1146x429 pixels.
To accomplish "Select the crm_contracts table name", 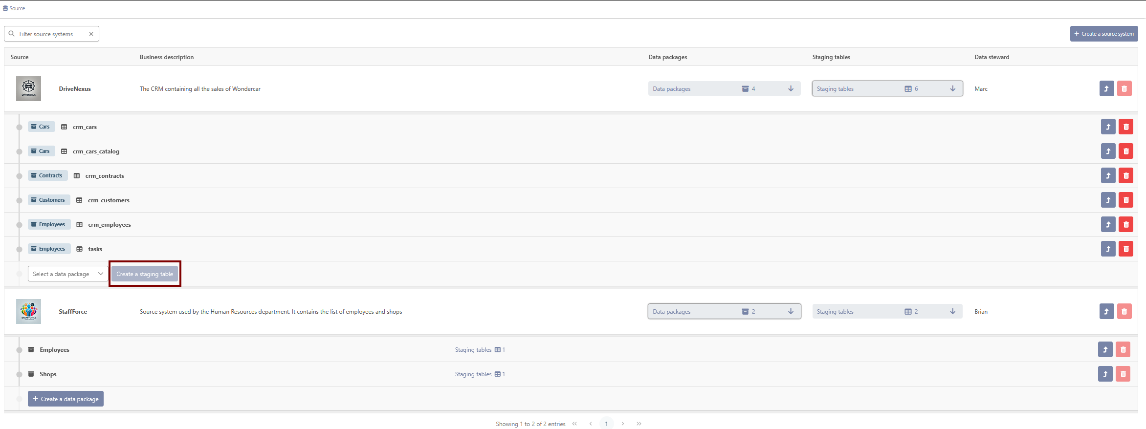I will [x=105, y=176].
